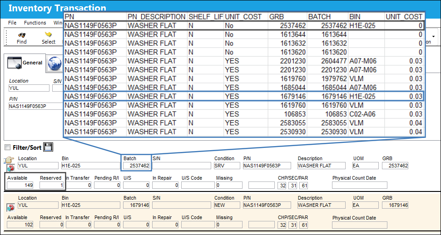The width and height of the screenshot is (441, 235).
Task: Click the gears icon for batch 2537462 record
Action: [x=10, y=168]
